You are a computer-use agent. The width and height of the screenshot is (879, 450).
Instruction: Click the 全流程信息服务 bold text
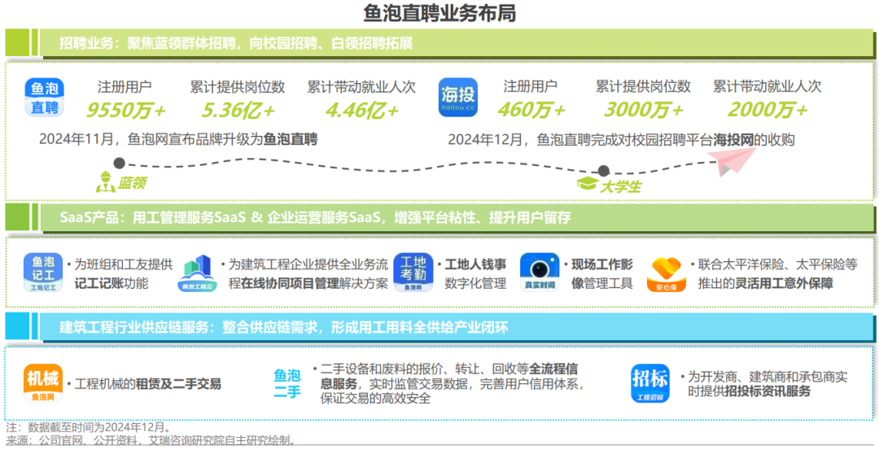pyautogui.click(x=448, y=377)
